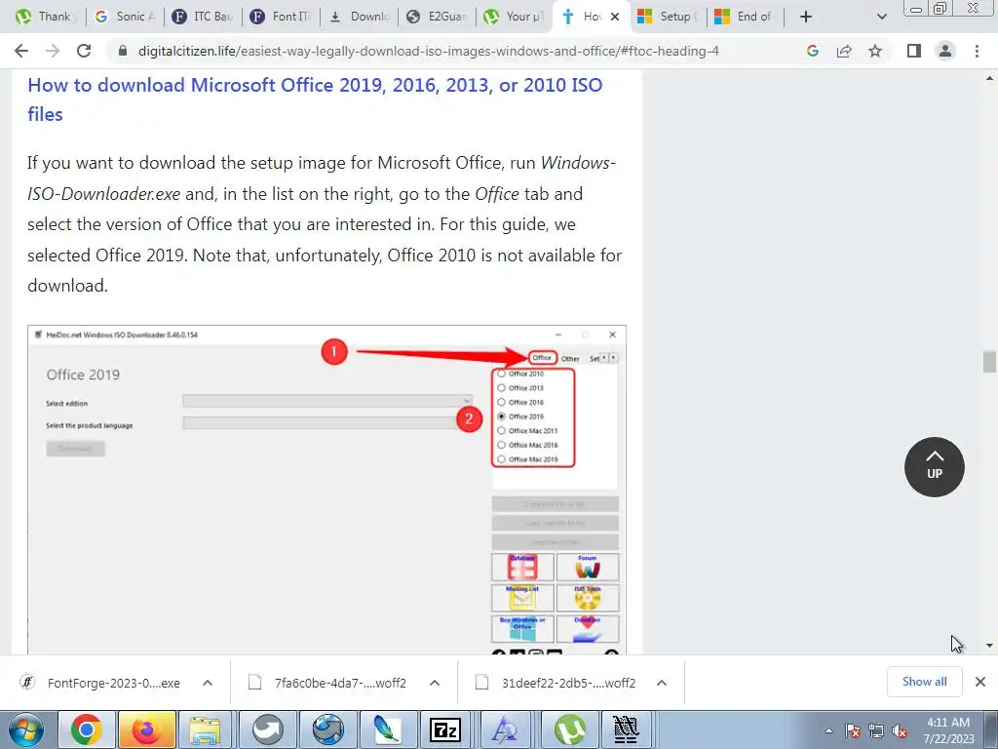Click the last black-and-white taskbar icon

tap(627, 729)
